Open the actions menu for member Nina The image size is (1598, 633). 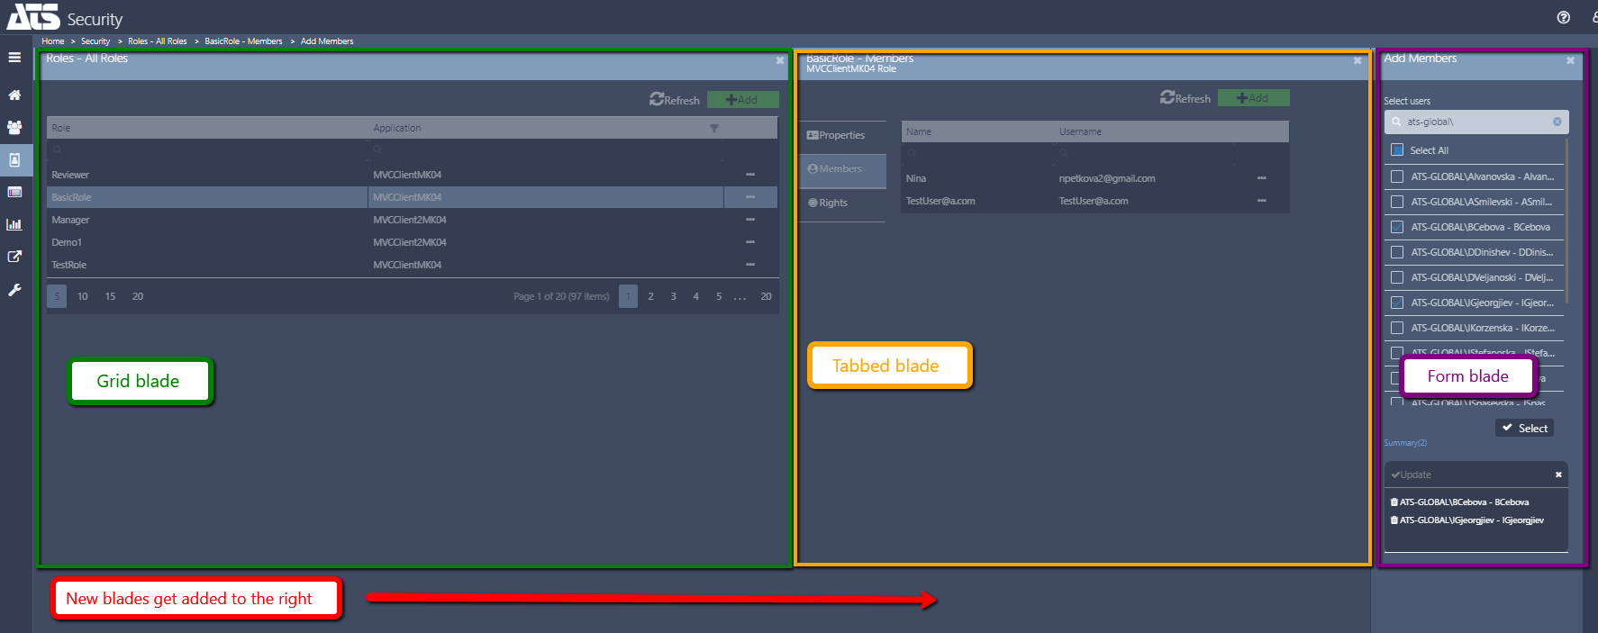1261,178
